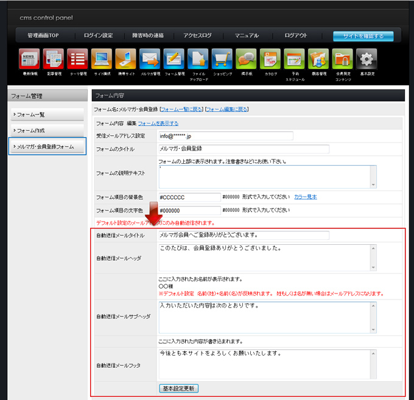Click the 基本設定更新 button

(x=179, y=388)
